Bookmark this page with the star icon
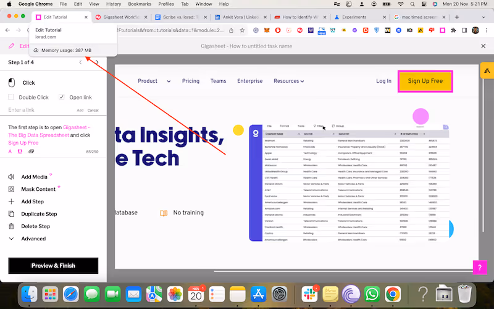This screenshot has width=494, height=309. point(242,30)
